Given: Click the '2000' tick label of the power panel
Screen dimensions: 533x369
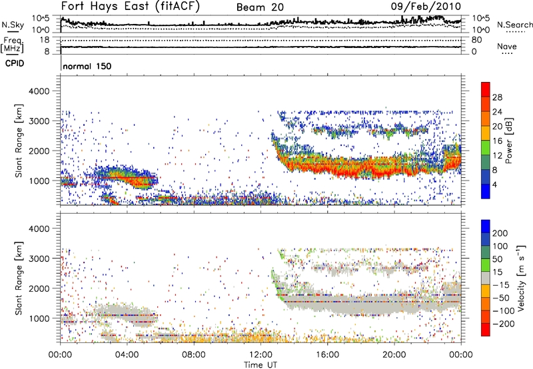Looking at the screenshot, I should point(39,151).
